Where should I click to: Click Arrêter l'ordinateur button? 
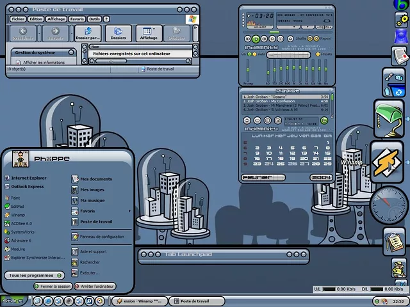click(95, 287)
